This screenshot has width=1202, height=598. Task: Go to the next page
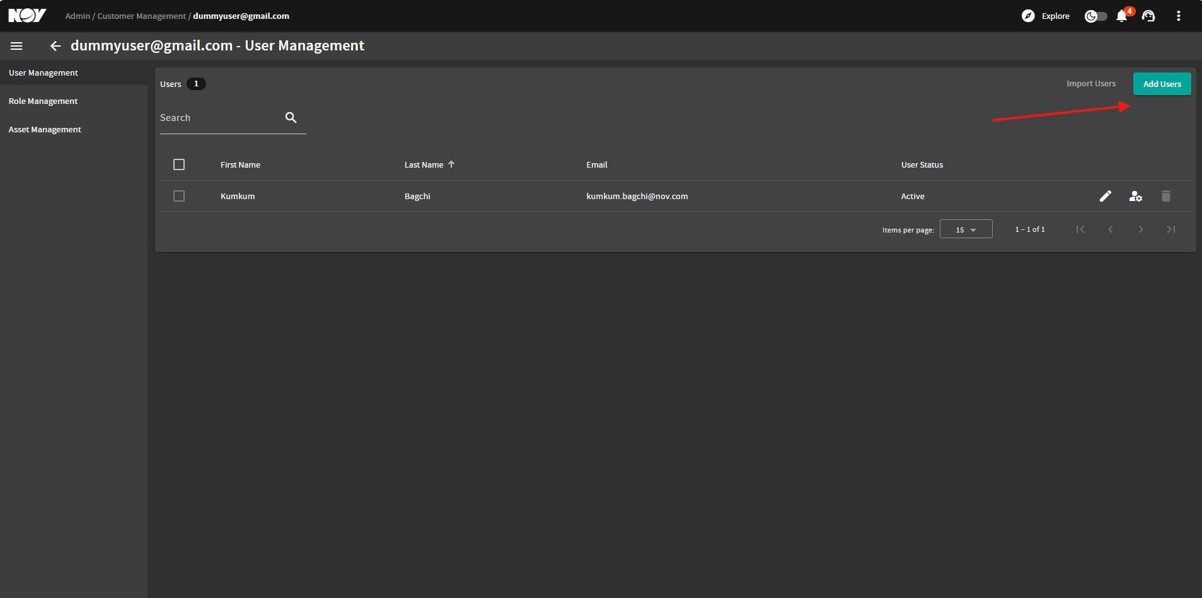1141,229
